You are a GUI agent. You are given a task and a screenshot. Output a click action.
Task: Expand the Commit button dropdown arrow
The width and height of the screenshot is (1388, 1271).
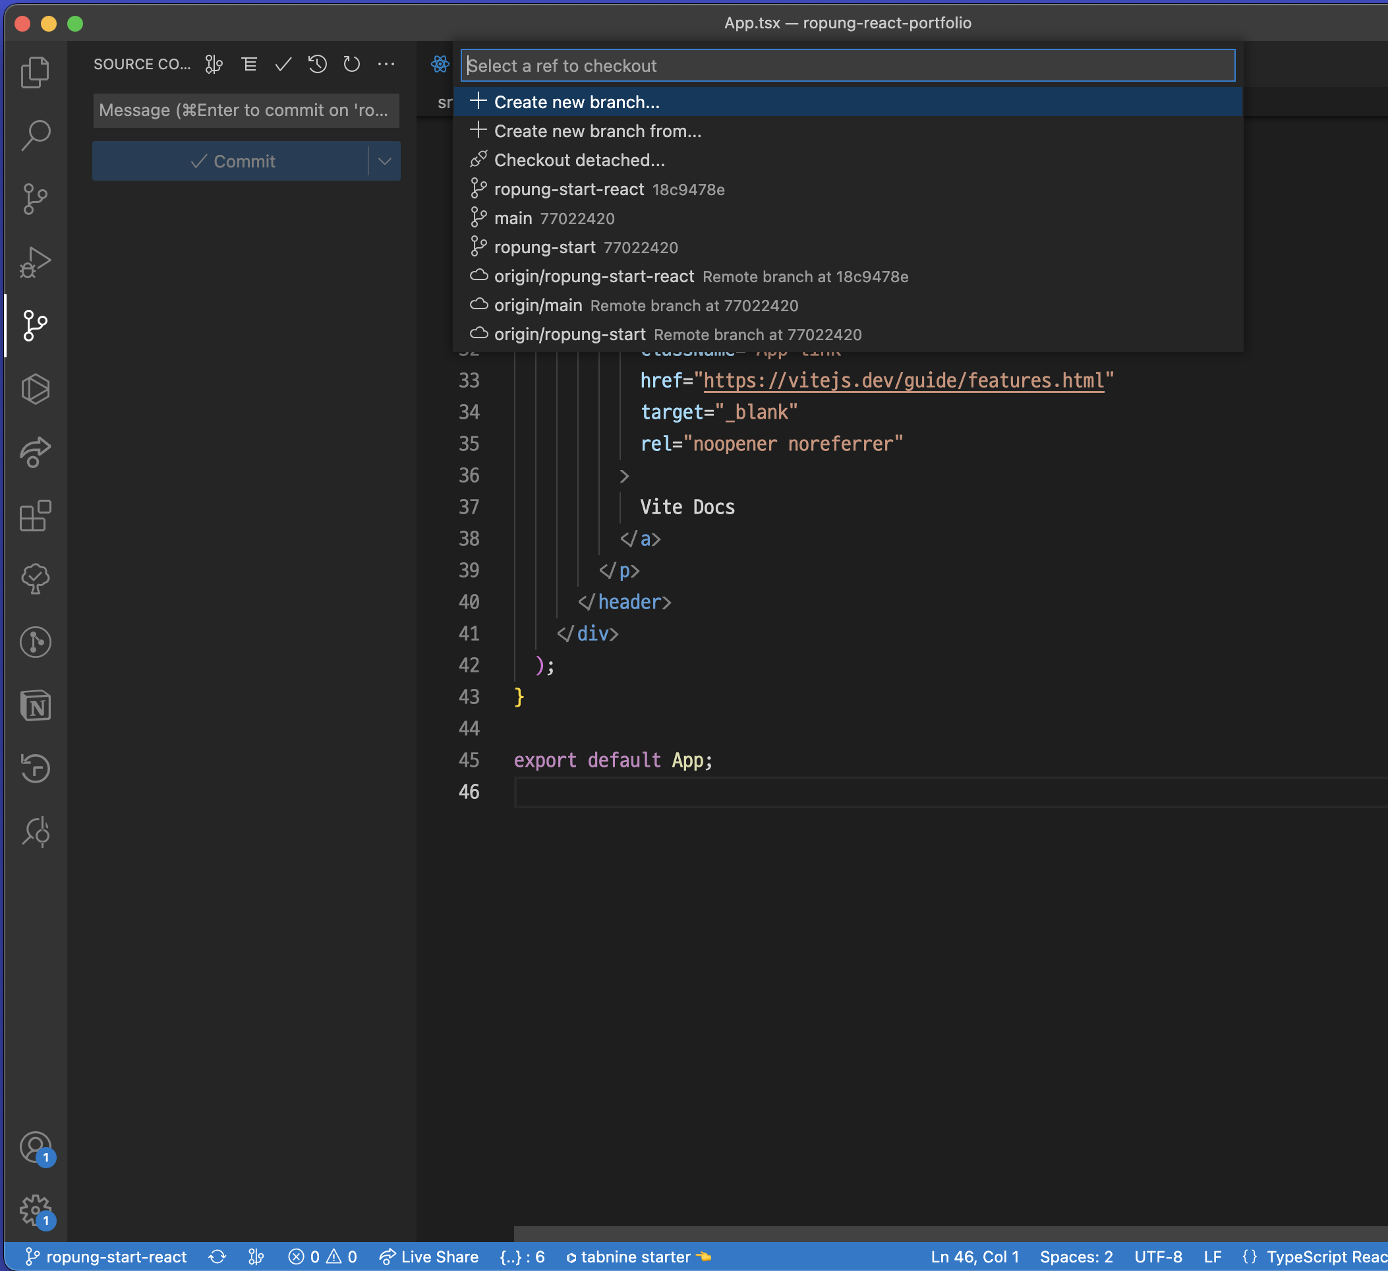pos(385,161)
